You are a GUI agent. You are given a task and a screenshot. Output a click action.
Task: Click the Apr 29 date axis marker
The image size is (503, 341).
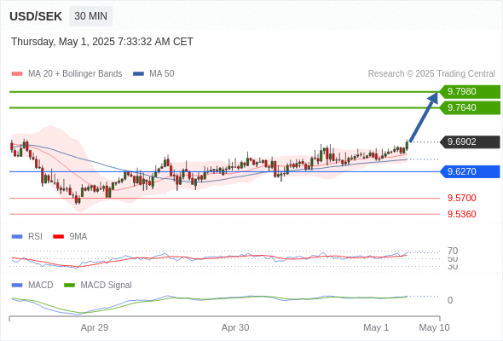tap(95, 327)
